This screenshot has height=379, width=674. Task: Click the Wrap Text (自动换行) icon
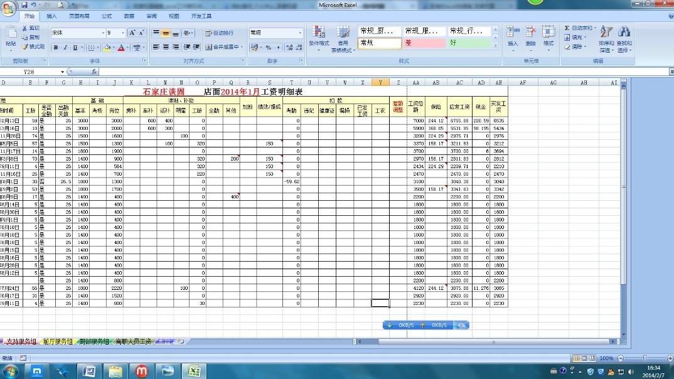208,33
